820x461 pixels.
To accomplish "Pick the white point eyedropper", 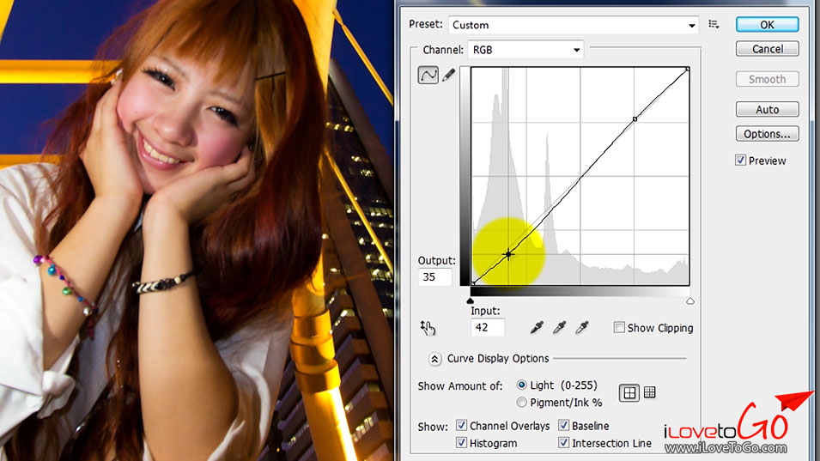I will click(581, 328).
